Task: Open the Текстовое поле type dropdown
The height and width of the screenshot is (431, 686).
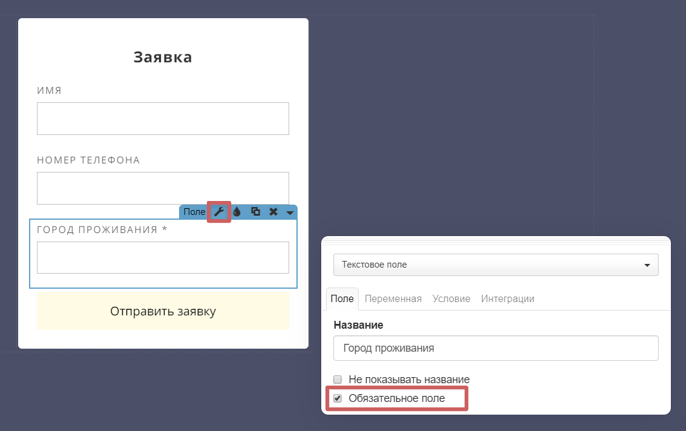Action: (495, 265)
